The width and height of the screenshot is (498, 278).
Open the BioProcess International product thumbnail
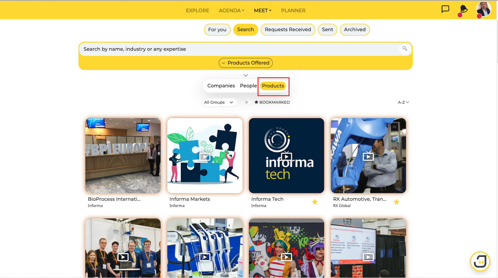123,155
